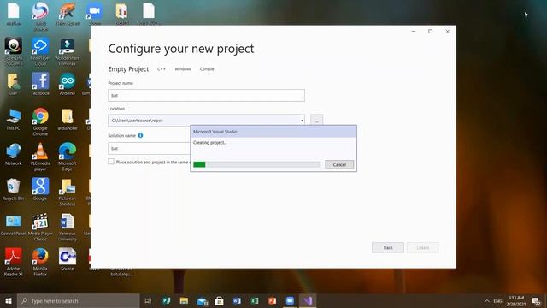This screenshot has height=308, width=547.
Task: Click the Project name input field
Action: coord(206,95)
